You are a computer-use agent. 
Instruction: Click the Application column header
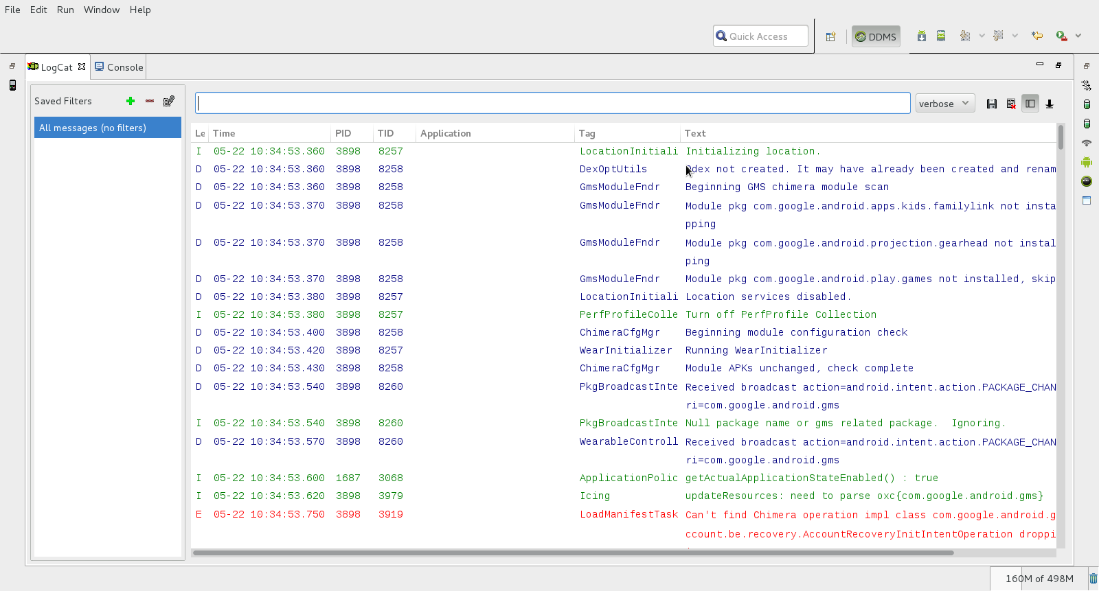click(495, 133)
